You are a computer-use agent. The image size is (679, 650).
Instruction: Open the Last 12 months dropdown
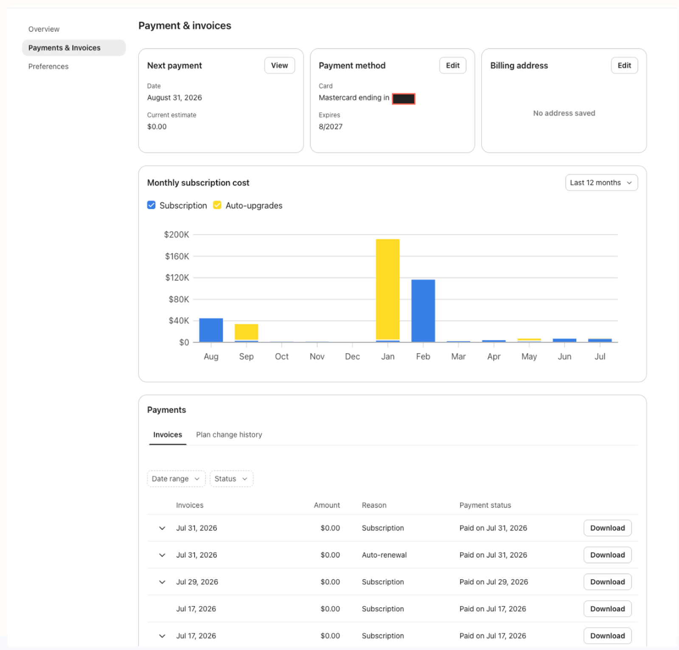coord(601,183)
